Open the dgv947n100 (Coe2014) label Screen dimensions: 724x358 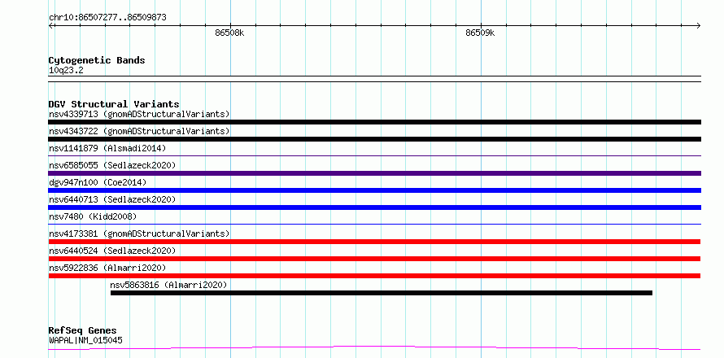(x=98, y=182)
